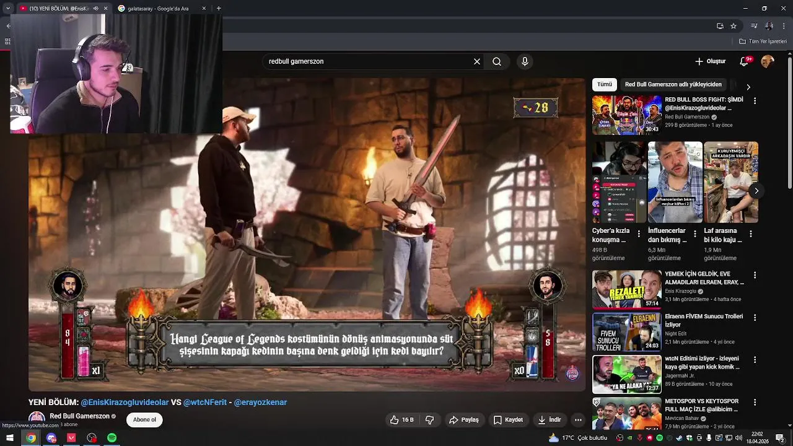Screen dimensions: 793x446
Task: Open options for Laf arasına bi kilo kaju short
Action: pyautogui.click(x=750, y=234)
